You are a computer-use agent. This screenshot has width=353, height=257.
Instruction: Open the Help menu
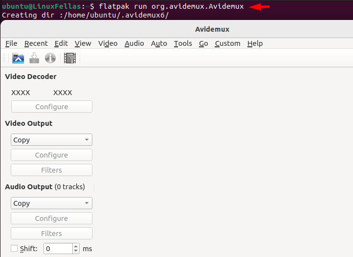pyautogui.click(x=255, y=43)
